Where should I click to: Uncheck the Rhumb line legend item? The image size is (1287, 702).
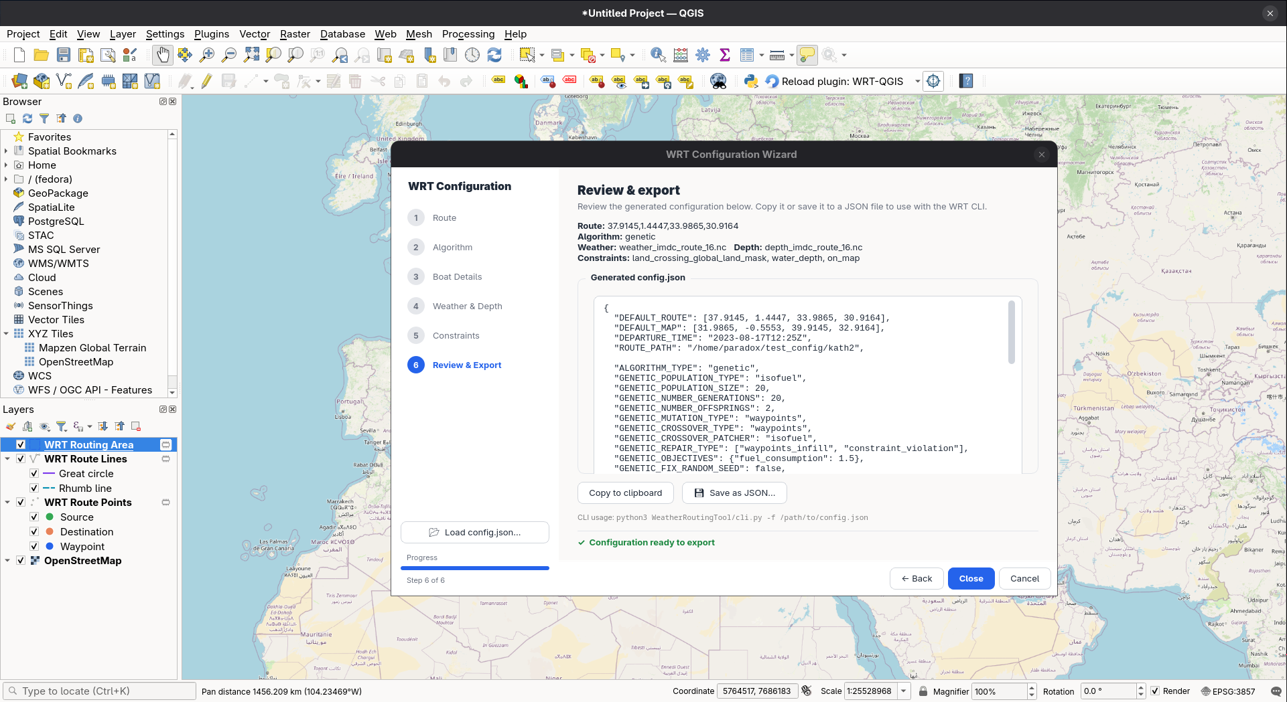pyautogui.click(x=34, y=489)
